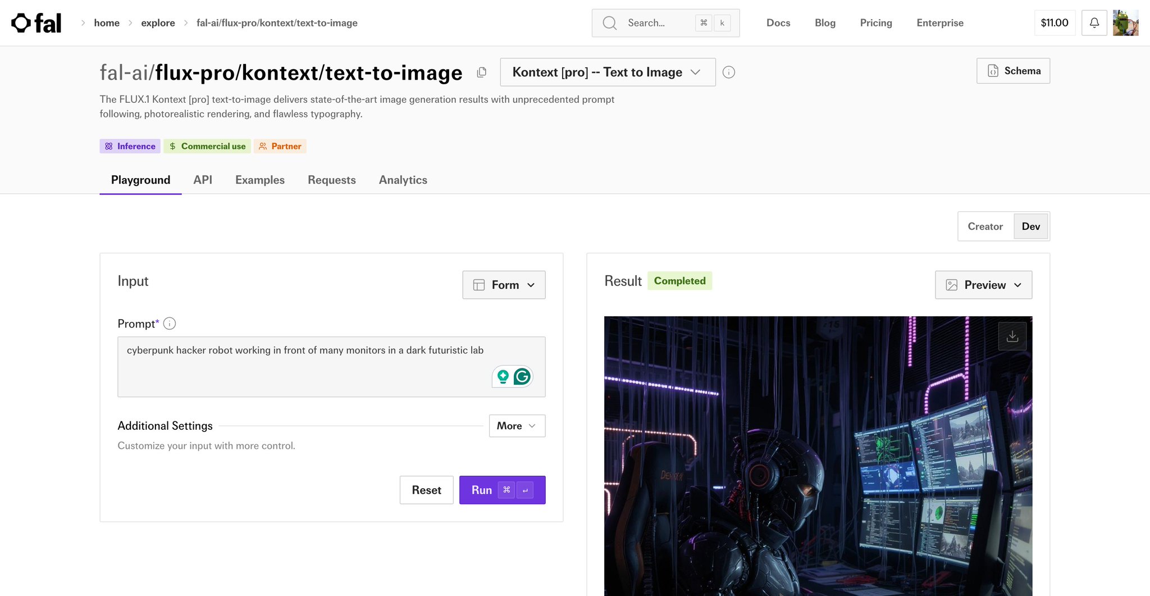Open the Playground tab
This screenshot has width=1150, height=596.
(140, 180)
